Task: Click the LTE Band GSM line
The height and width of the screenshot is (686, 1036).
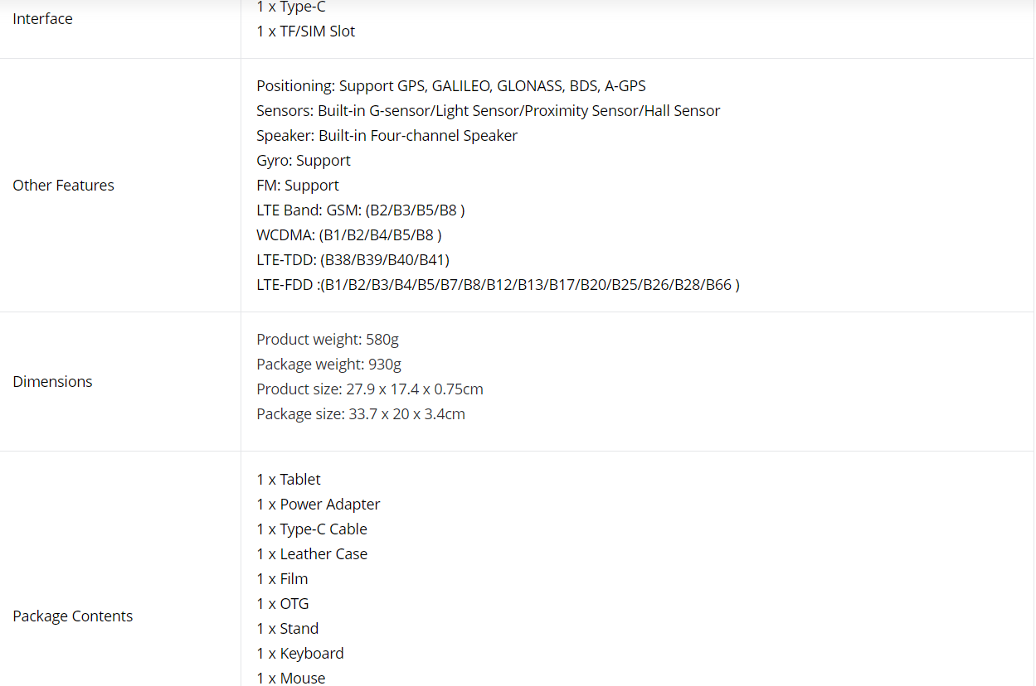Action: 361,210
